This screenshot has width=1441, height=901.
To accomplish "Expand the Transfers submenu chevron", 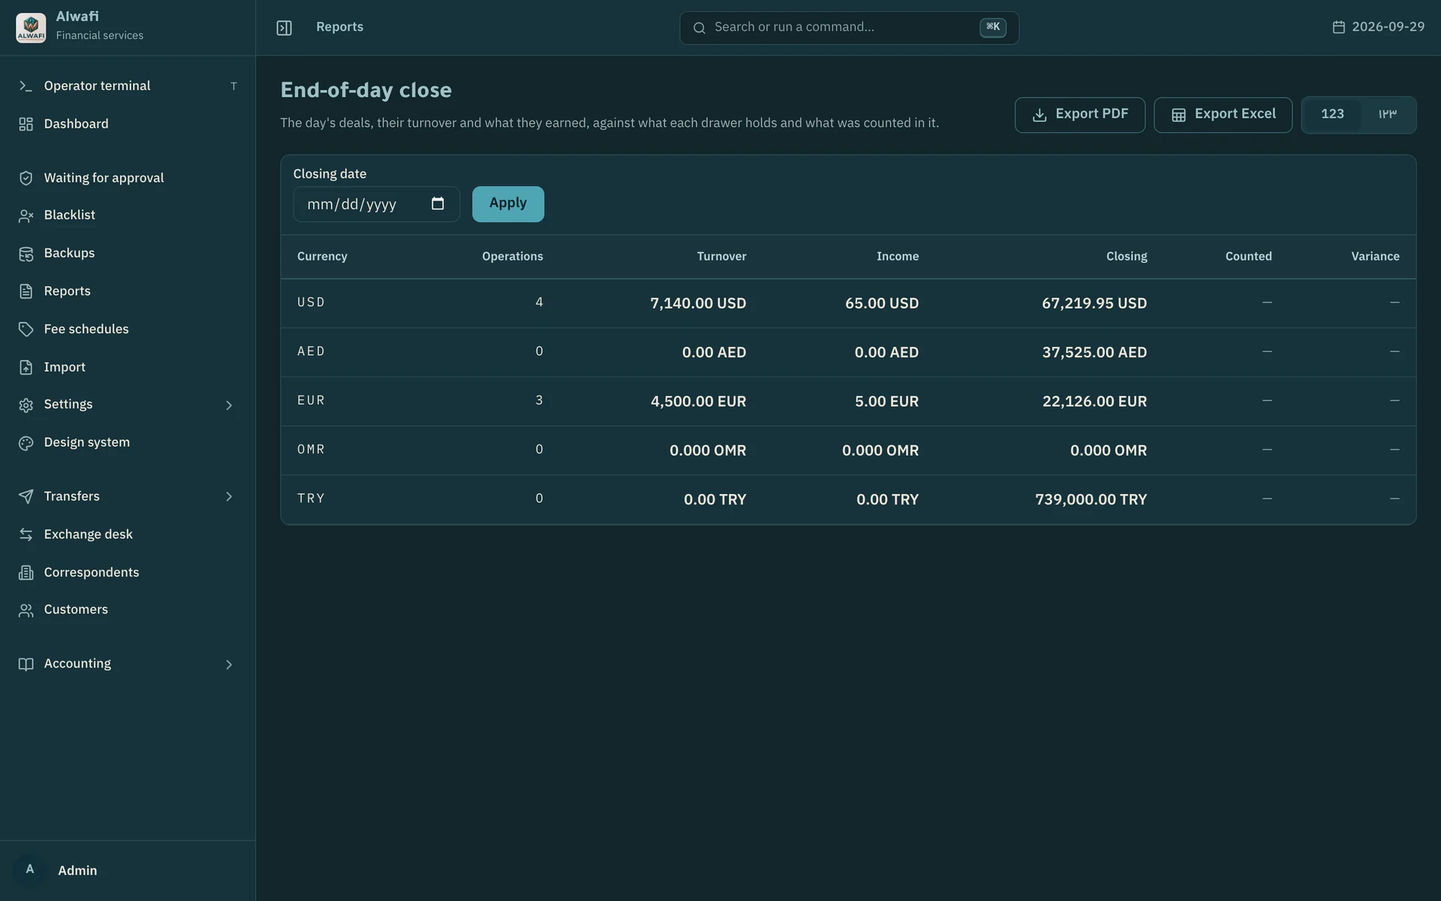I will coord(229,496).
